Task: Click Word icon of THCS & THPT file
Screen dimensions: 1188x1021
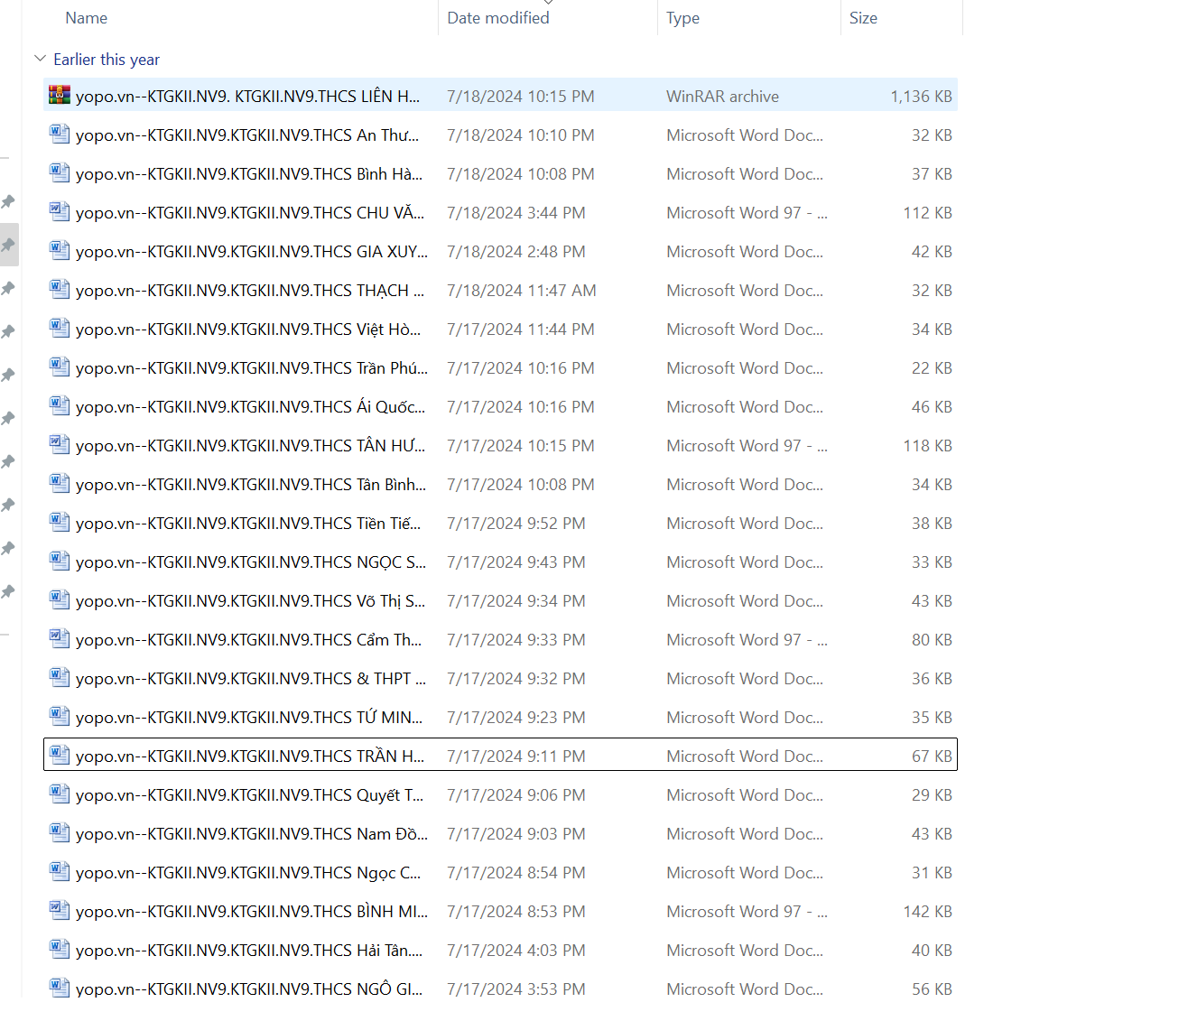Action: [60, 677]
